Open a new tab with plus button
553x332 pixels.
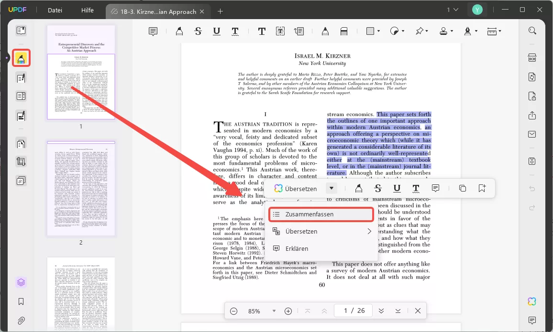(220, 11)
